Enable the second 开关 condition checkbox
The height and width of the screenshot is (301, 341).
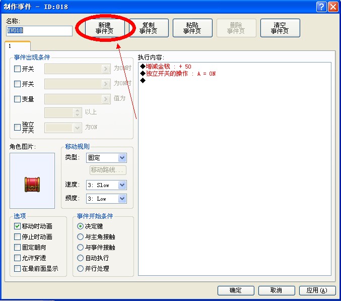coord(17,84)
